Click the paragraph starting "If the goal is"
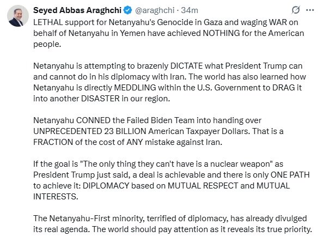Viewport: 318px width, 237px height. (172, 180)
